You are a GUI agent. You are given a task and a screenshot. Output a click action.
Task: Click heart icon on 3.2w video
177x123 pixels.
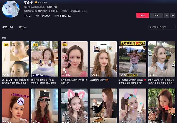tap(92, 75)
